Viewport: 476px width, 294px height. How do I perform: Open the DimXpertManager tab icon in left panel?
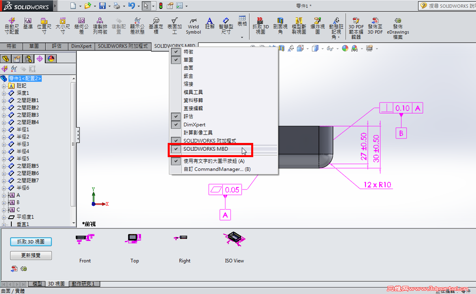pyautogui.click(x=40, y=59)
